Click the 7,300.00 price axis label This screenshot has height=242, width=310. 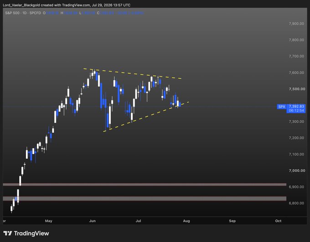pyautogui.click(x=296, y=122)
